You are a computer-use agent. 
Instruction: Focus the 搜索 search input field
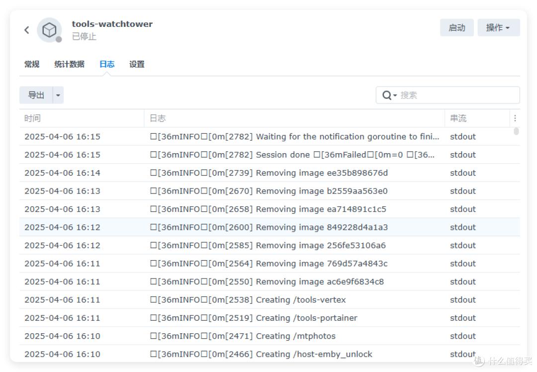pos(447,95)
